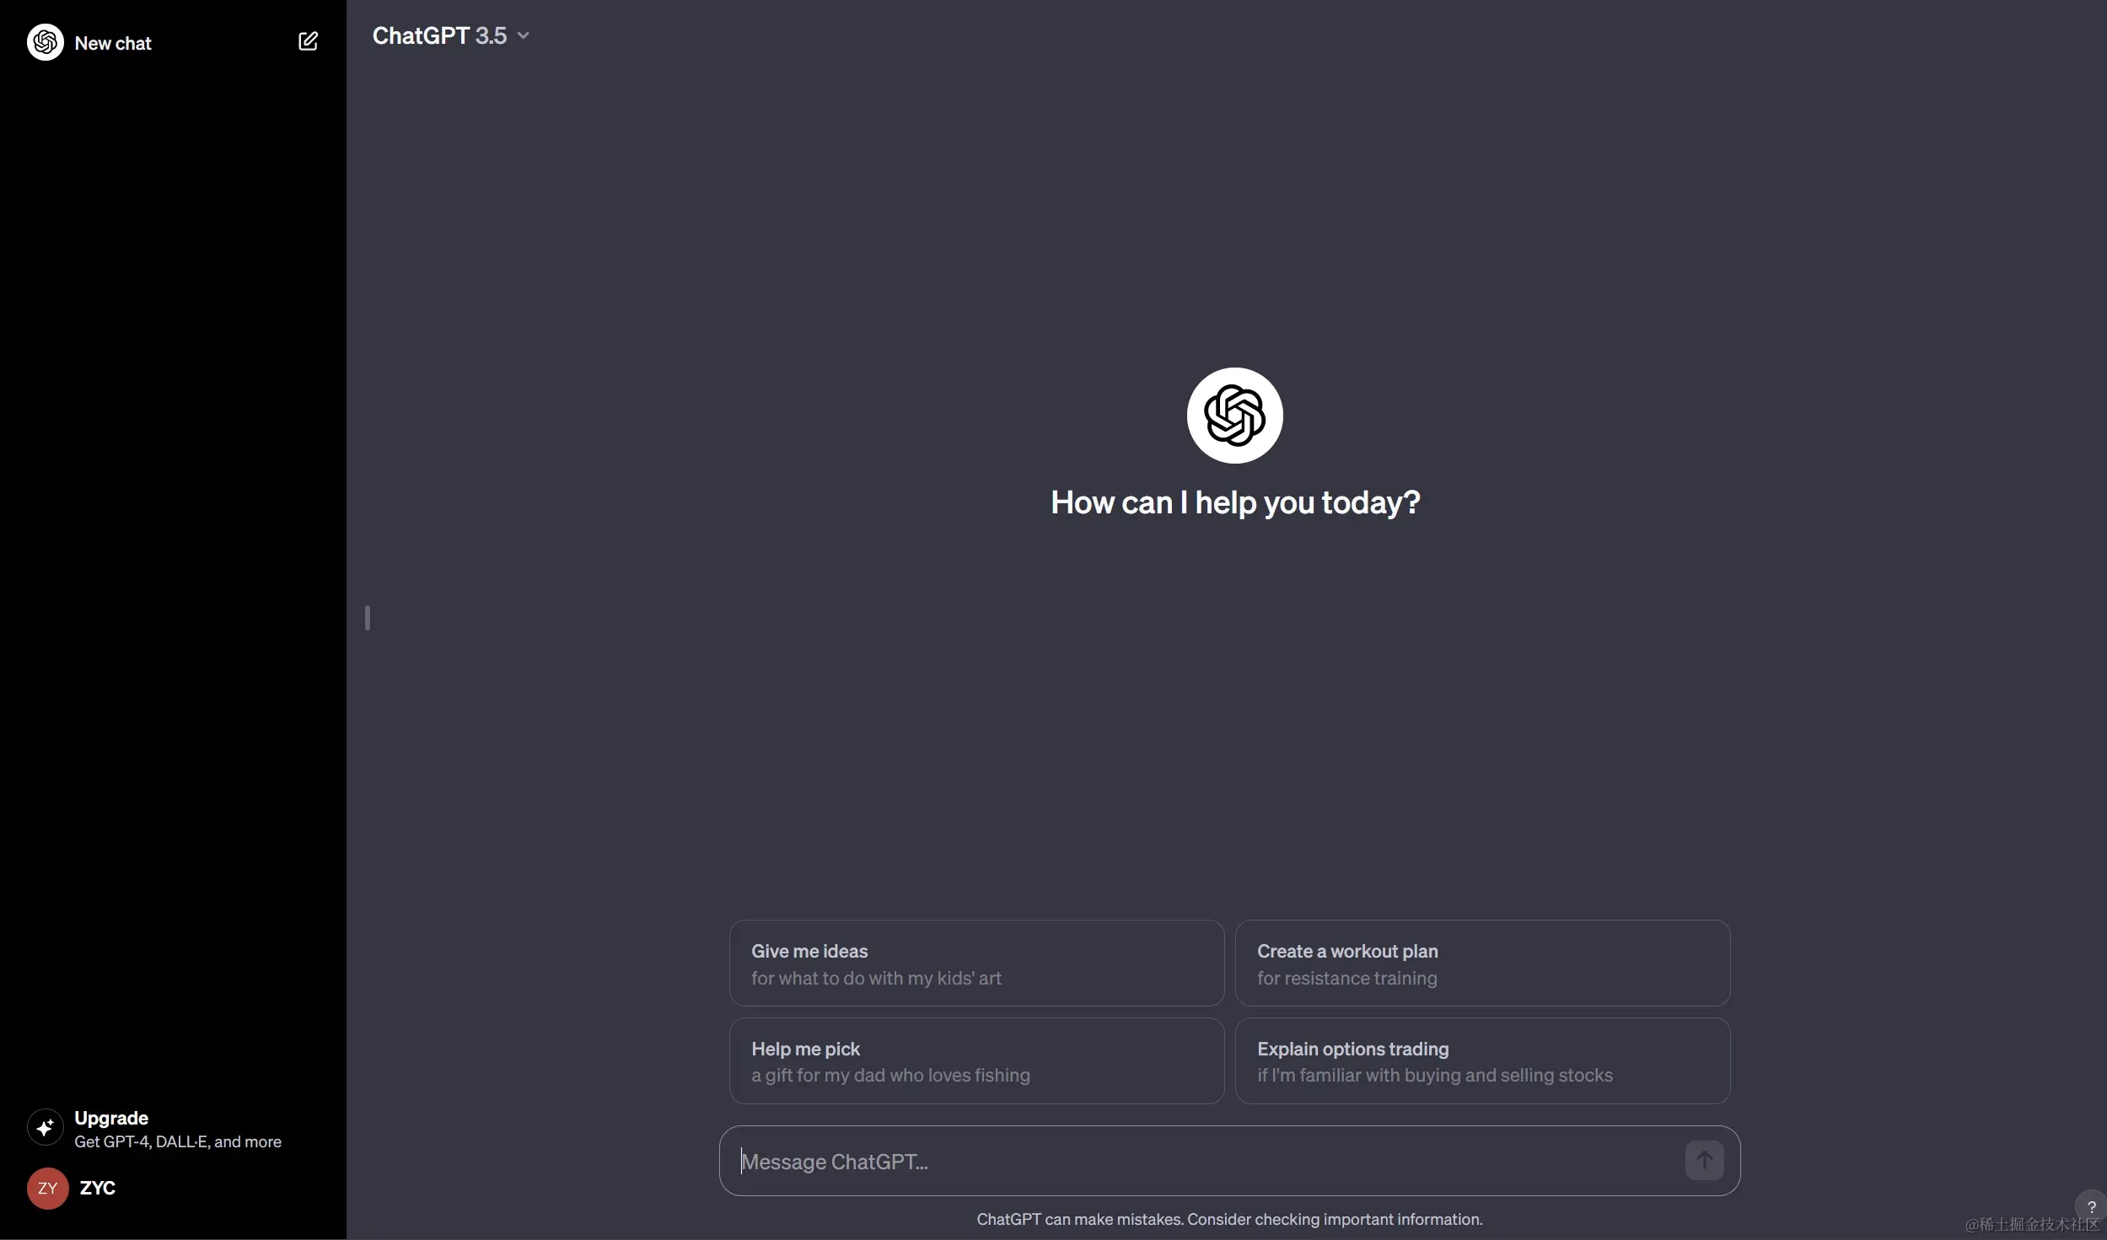Viewport: 2107px width, 1240px height.
Task: Open the ZYC account menu
Action: coord(98,1188)
